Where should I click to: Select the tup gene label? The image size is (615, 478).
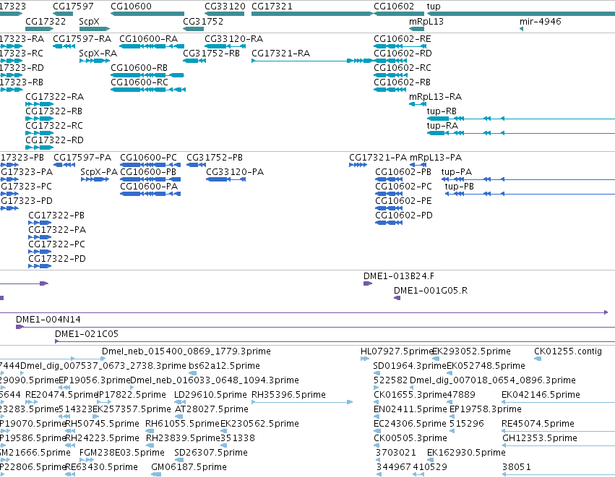[x=434, y=7]
